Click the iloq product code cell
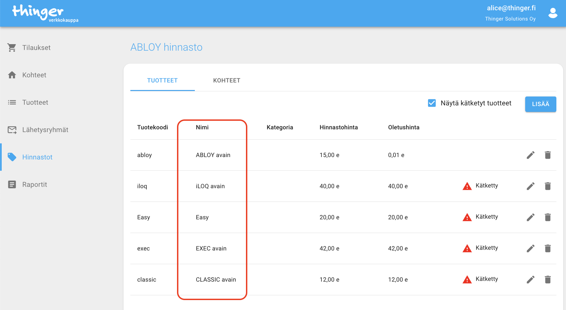Screen dimensions: 566x310 [x=142, y=186]
